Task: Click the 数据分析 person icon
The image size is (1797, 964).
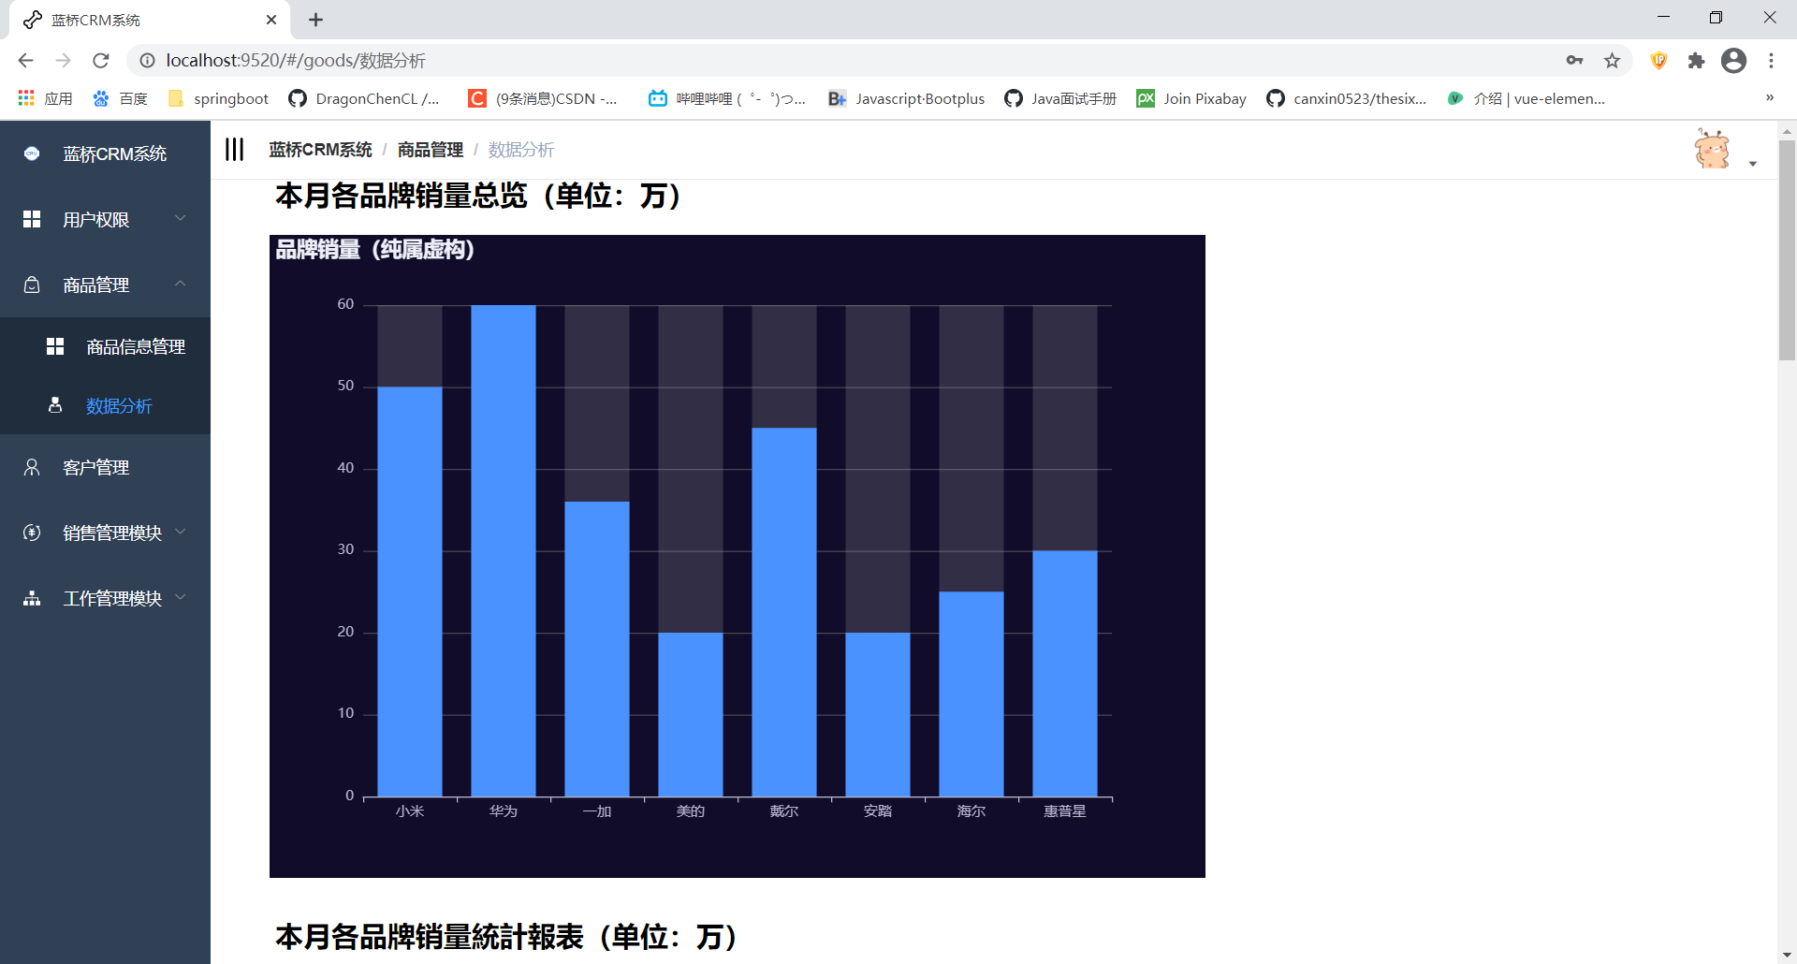Action: [55, 405]
